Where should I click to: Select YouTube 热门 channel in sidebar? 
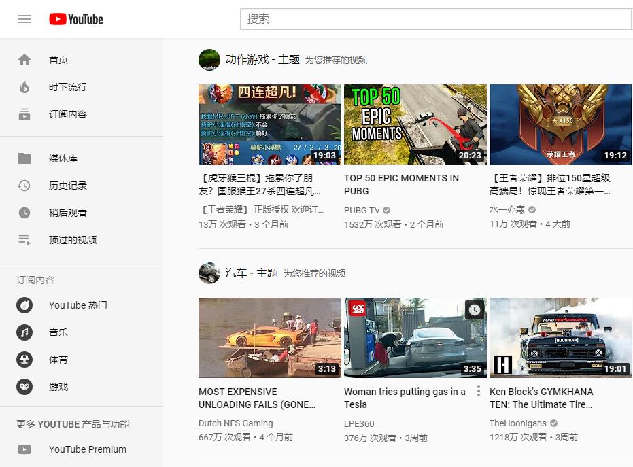[x=24, y=305]
